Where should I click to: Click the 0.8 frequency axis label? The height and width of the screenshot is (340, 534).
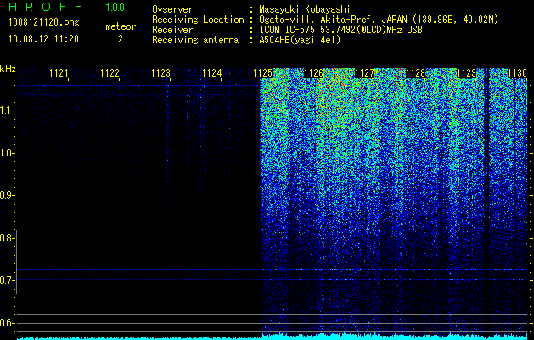[x=6, y=238]
